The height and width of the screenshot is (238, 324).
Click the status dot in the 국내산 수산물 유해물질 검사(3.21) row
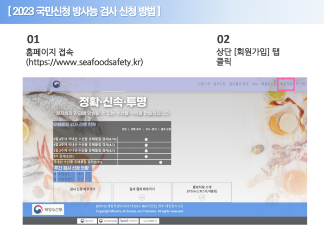point(160,162)
